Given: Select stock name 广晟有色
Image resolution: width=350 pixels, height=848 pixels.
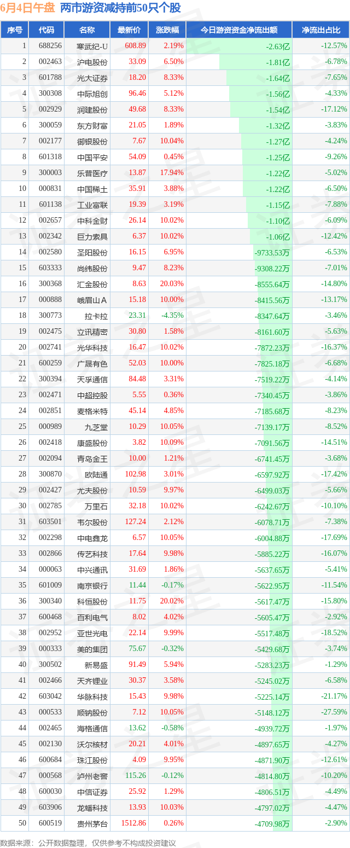Looking at the screenshot, I should coord(92,363).
